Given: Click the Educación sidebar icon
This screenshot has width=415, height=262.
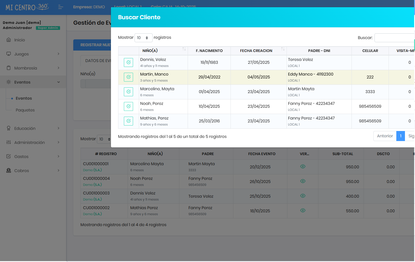Looking at the screenshot, I should point(9,128).
